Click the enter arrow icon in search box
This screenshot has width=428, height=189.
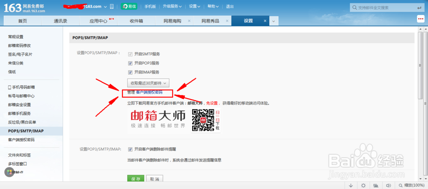pos(419,8)
